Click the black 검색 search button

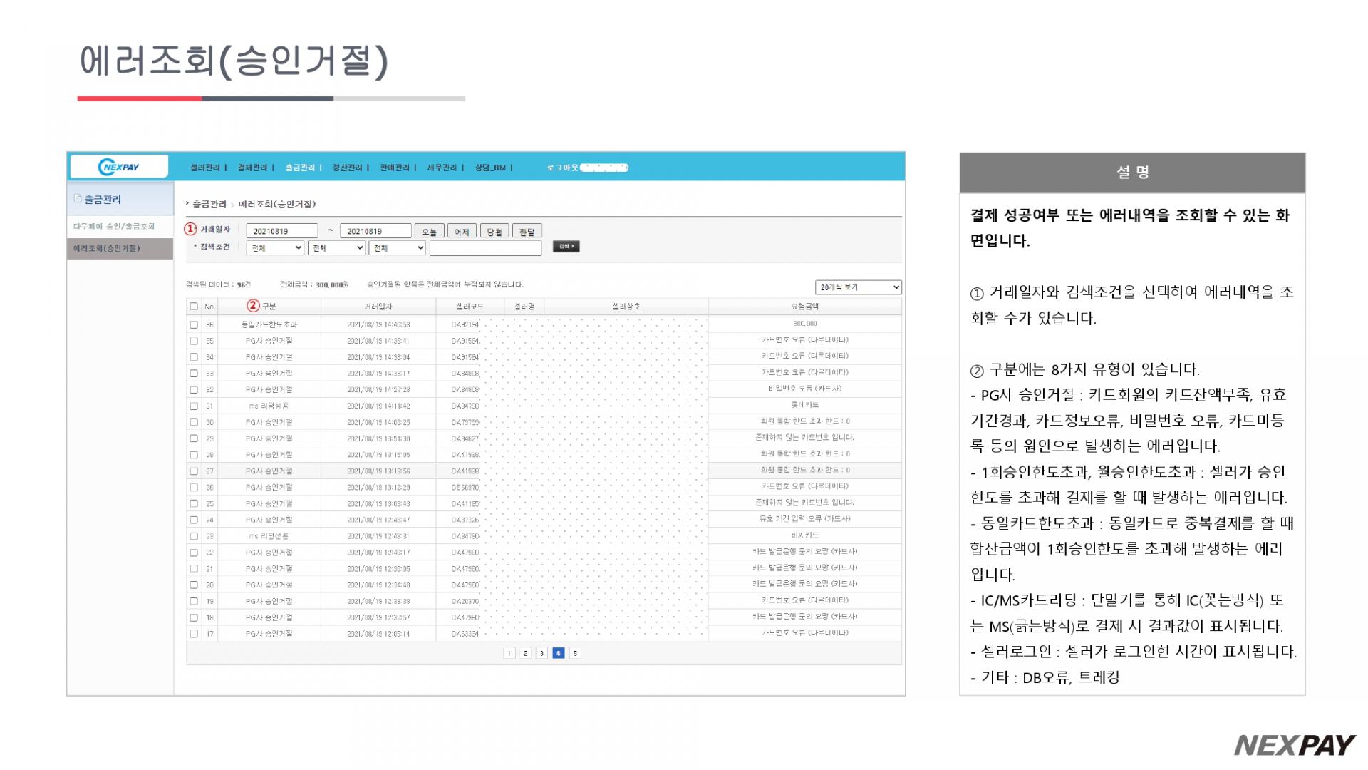coord(566,247)
